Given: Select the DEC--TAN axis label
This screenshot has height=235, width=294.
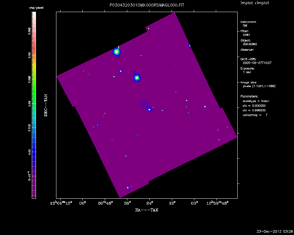Looking at the screenshot, I should (46, 105).
